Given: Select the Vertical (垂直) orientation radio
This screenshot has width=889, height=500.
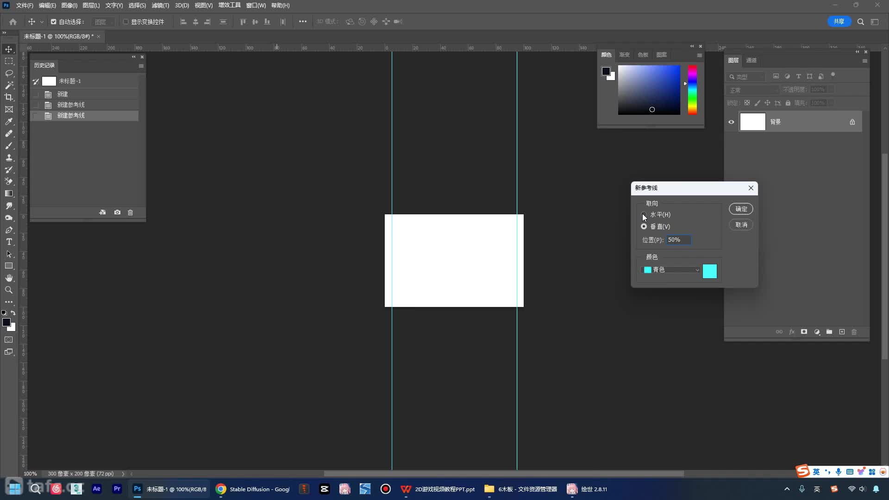Looking at the screenshot, I should 644,226.
